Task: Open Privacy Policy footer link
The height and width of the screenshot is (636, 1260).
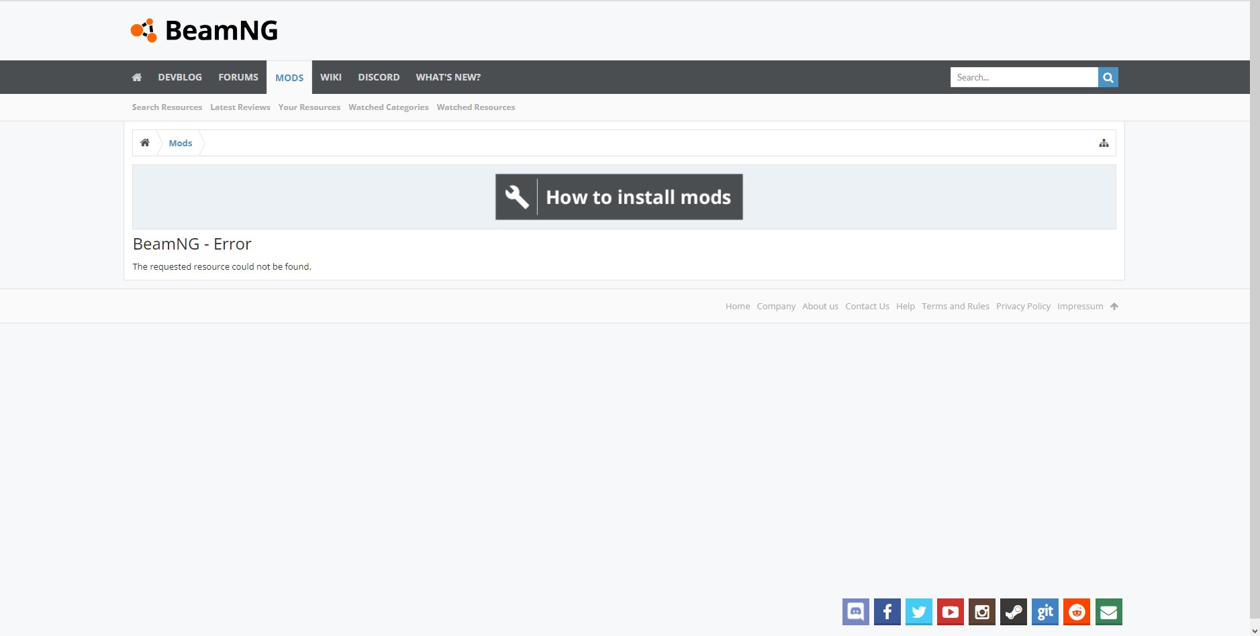Action: pos(1023,306)
